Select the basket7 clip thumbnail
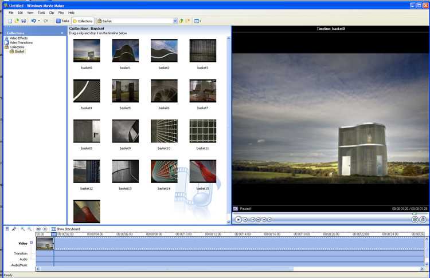Screen dimensions: 430x278 click(202, 91)
